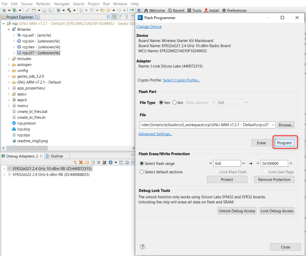Click the Collapse All icon in Project Explorer
The image size is (306, 256).
coord(109,17)
